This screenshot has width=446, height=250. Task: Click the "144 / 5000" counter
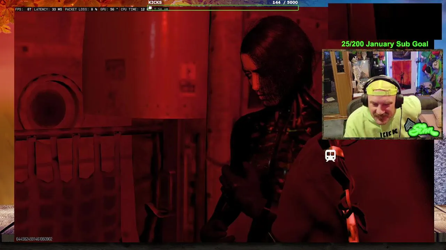[x=285, y=2]
